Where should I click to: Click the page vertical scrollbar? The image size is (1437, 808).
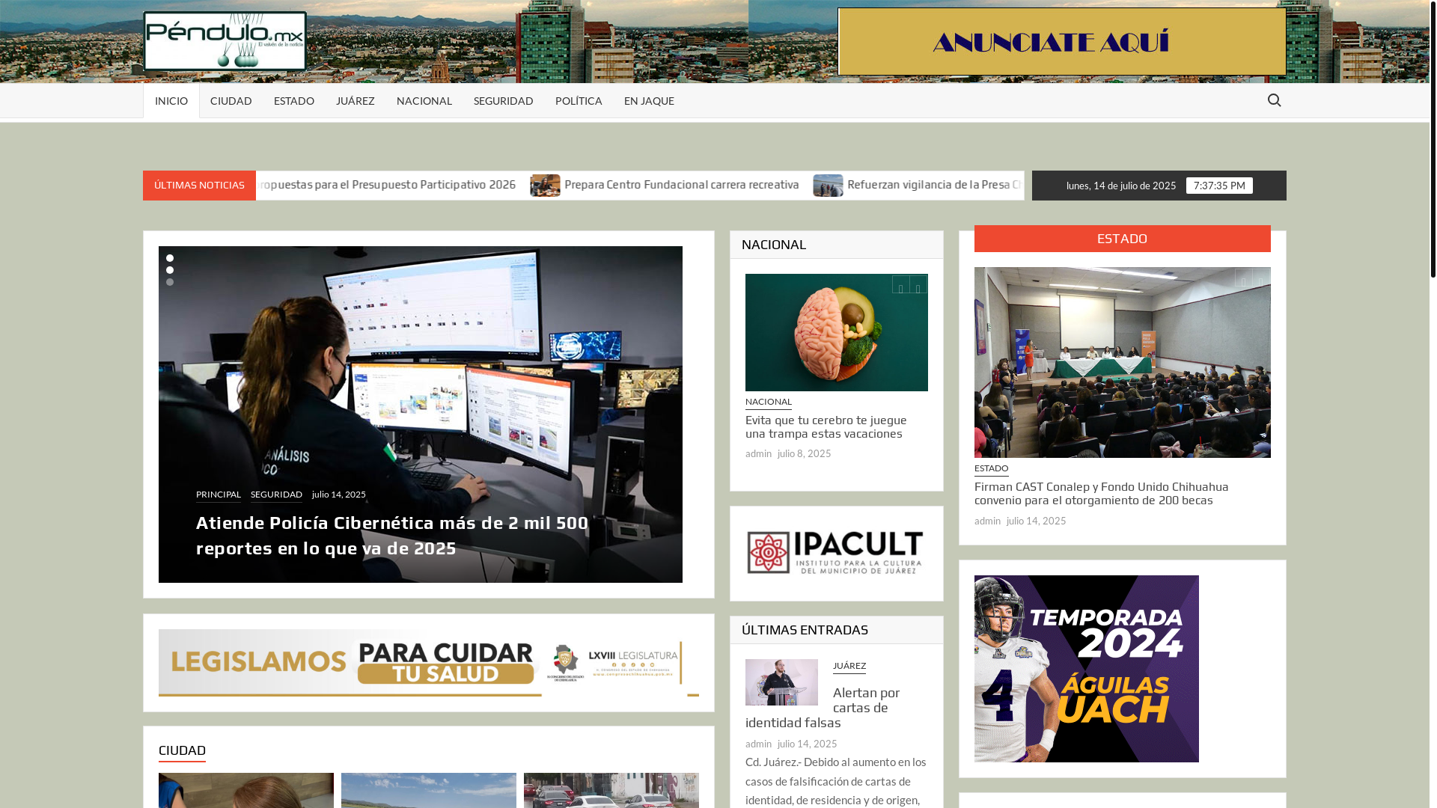tap(1433, 139)
